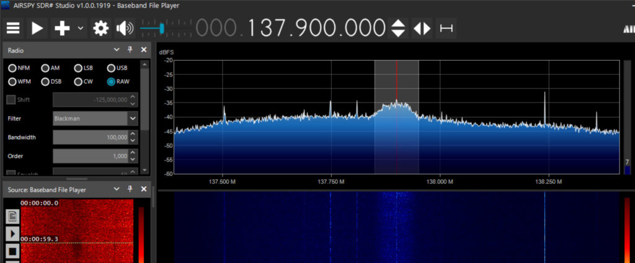Open the Blackman filter dropdown

click(133, 118)
